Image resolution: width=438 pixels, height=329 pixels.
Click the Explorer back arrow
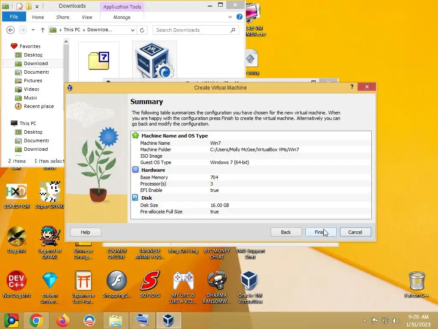tap(10, 30)
